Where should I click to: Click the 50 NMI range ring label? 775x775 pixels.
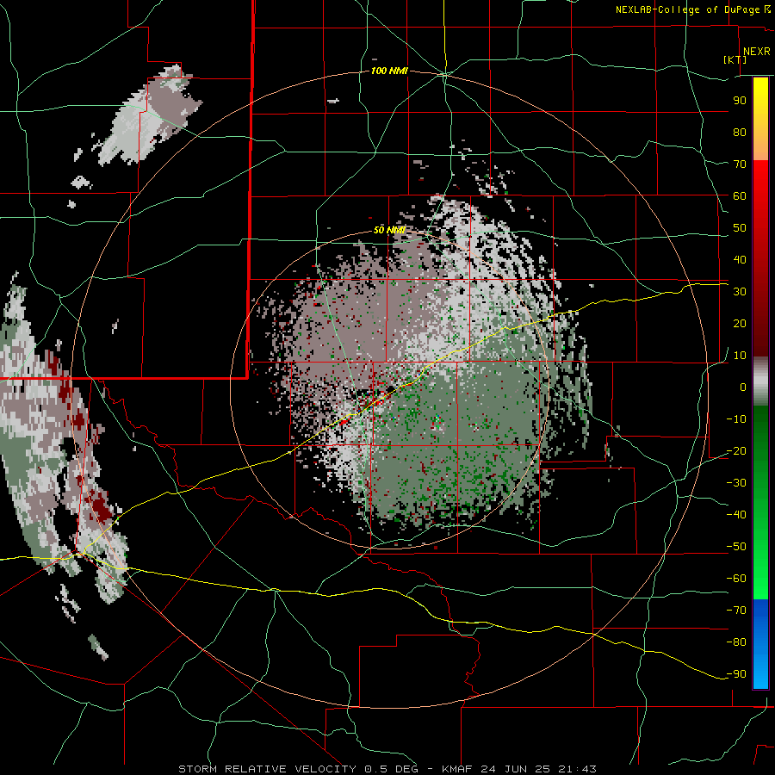pos(389,230)
